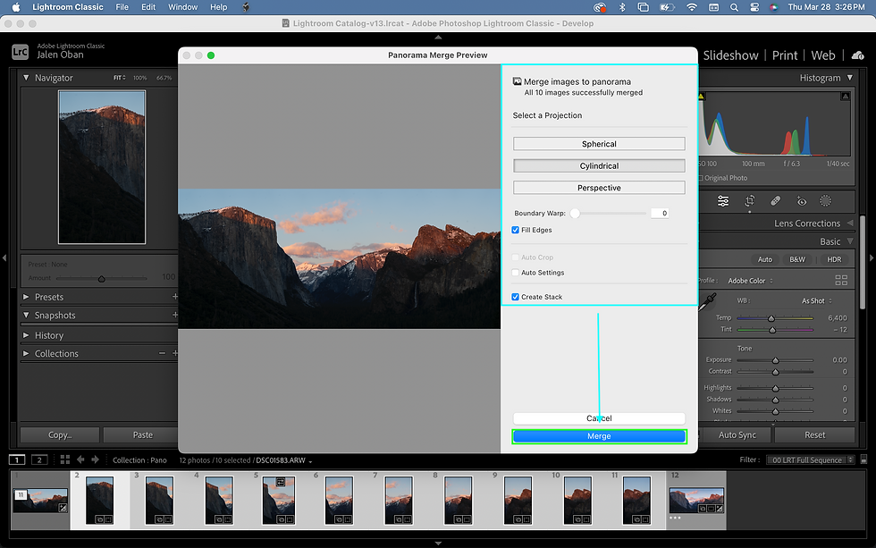
Task: Open the Masking circle tool
Action: click(x=825, y=201)
